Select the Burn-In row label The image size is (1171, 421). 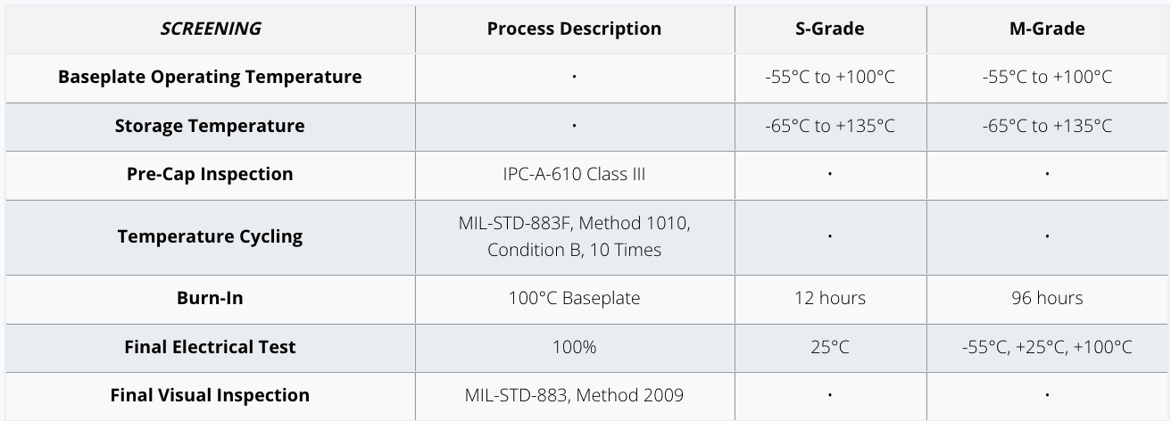pos(210,298)
